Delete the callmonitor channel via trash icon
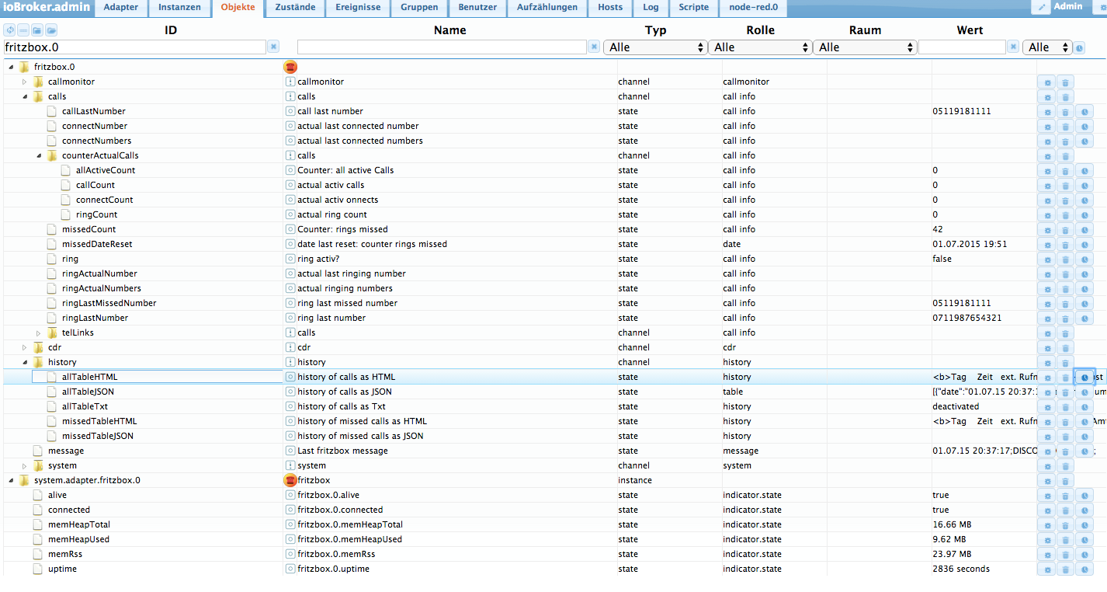 [1066, 82]
